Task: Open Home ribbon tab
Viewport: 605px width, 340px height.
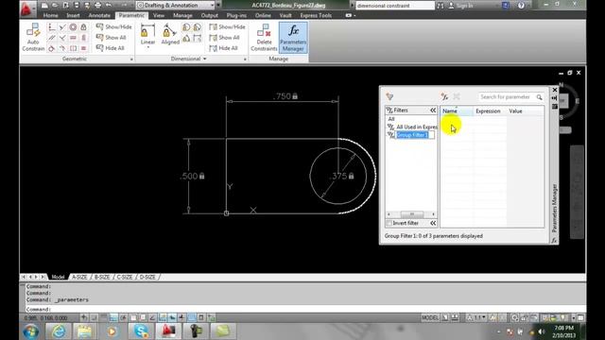Action: pyautogui.click(x=50, y=15)
